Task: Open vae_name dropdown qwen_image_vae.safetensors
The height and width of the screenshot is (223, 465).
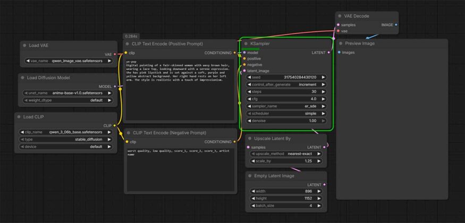Action: pos(69,61)
